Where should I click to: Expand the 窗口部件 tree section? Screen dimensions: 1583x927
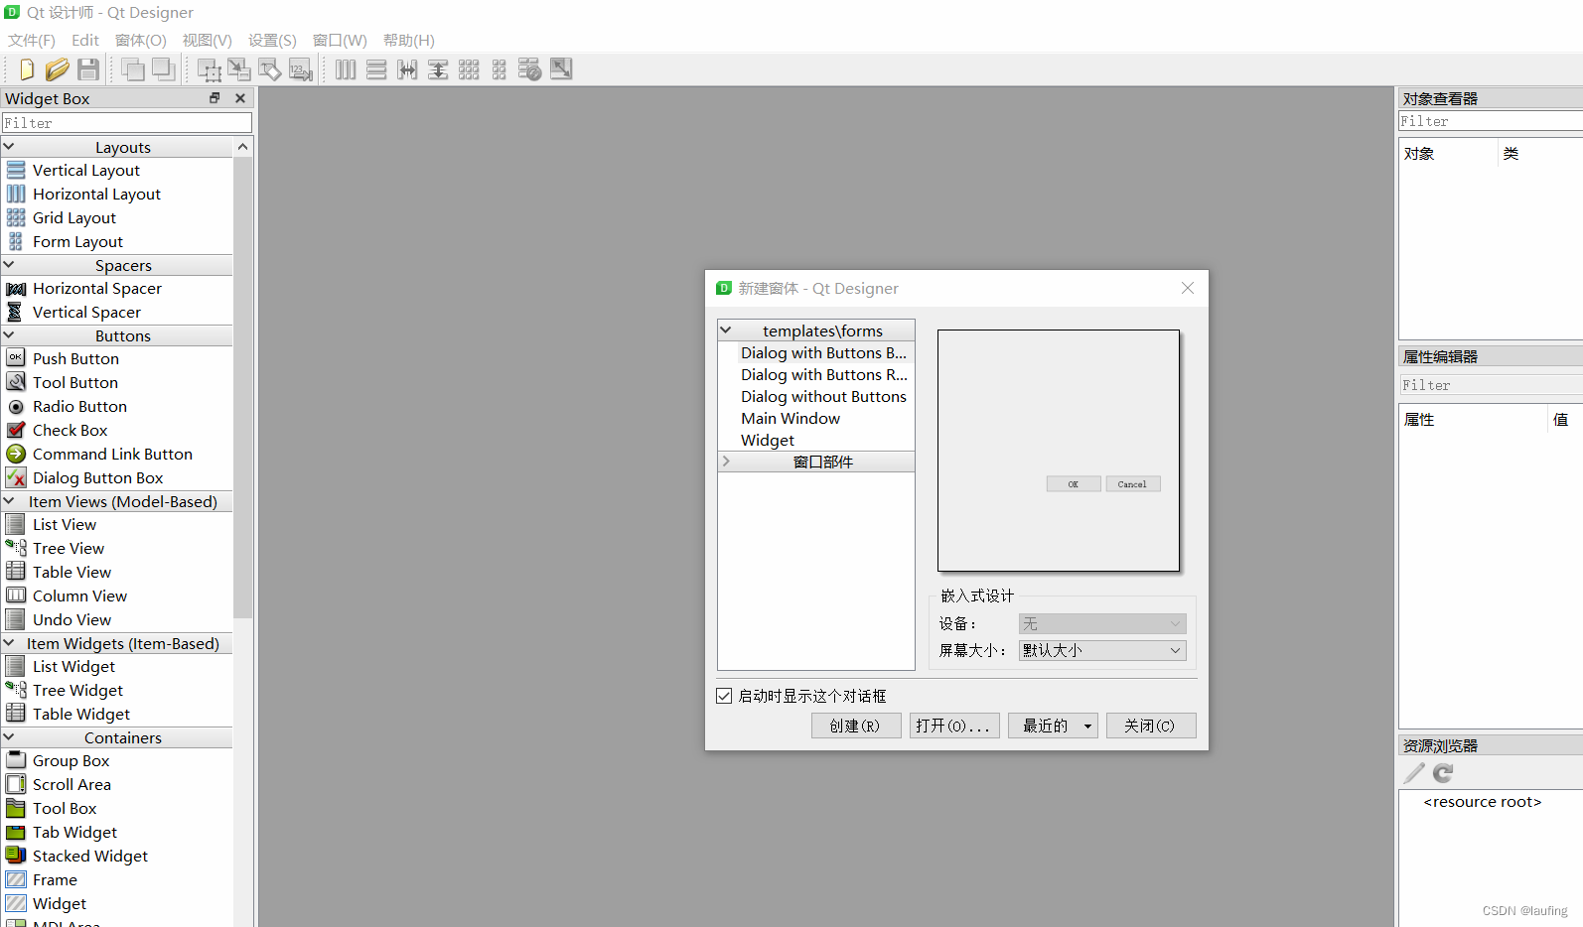(726, 462)
